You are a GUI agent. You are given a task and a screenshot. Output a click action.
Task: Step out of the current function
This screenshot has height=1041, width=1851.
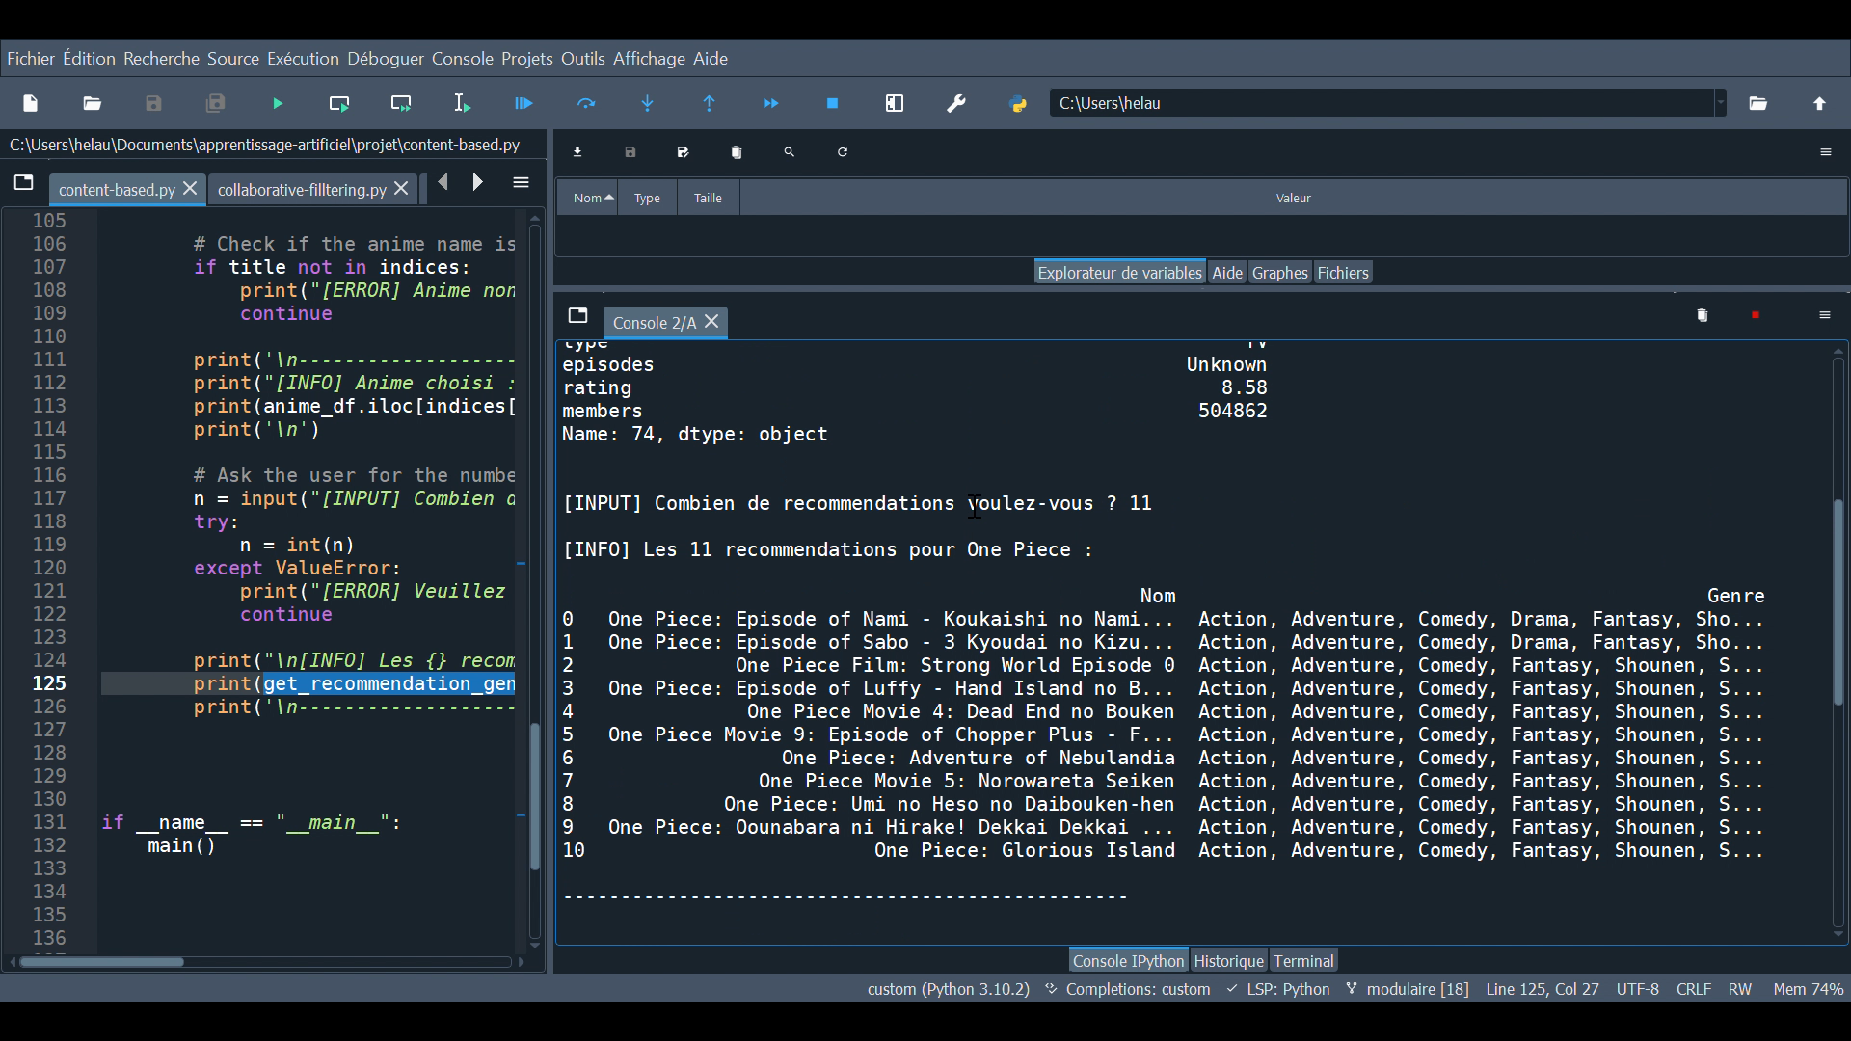tap(710, 103)
